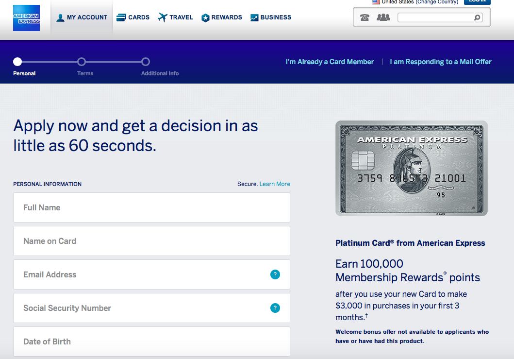This screenshot has height=359, width=514.
Task: Click I'm Already a Card Member link
Action: coord(330,62)
